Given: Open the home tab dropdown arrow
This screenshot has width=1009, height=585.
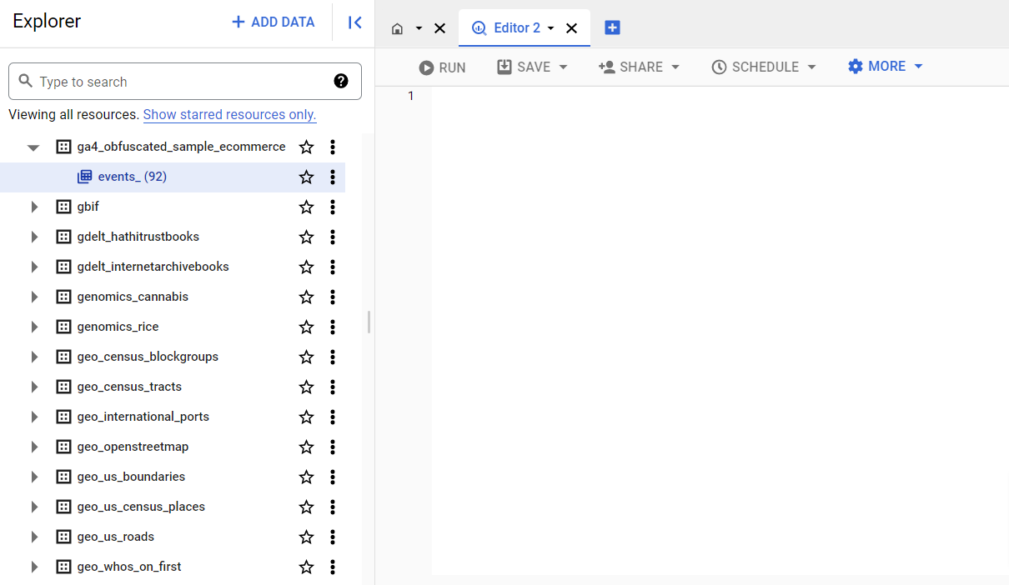Looking at the screenshot, I should [419, 28].
